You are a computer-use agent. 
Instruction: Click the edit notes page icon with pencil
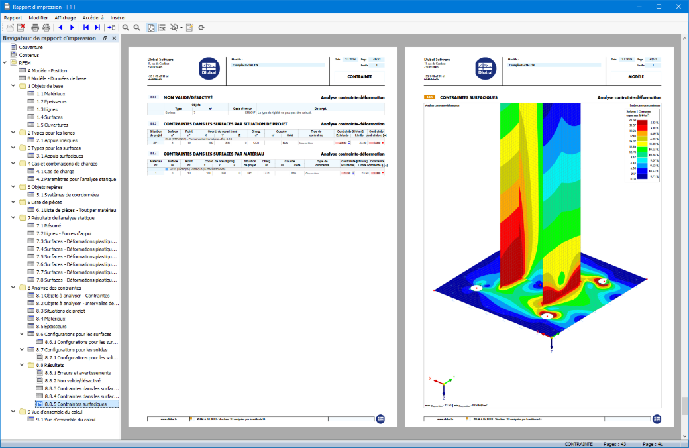point(190,28)
